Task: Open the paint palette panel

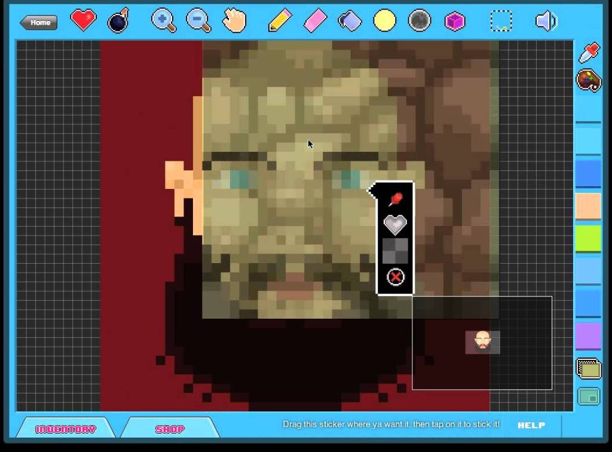Action: pyautogui.click(x=588, y=81)
